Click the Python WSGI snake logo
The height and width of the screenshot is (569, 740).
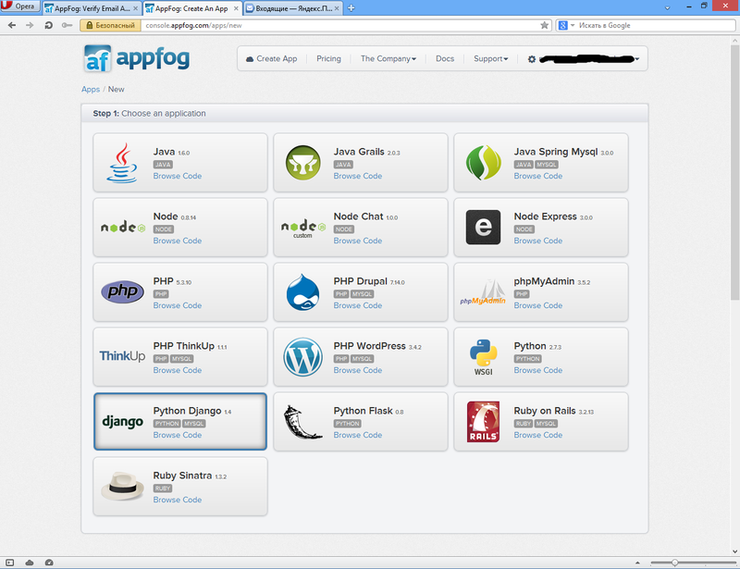(x=483, y=357)
